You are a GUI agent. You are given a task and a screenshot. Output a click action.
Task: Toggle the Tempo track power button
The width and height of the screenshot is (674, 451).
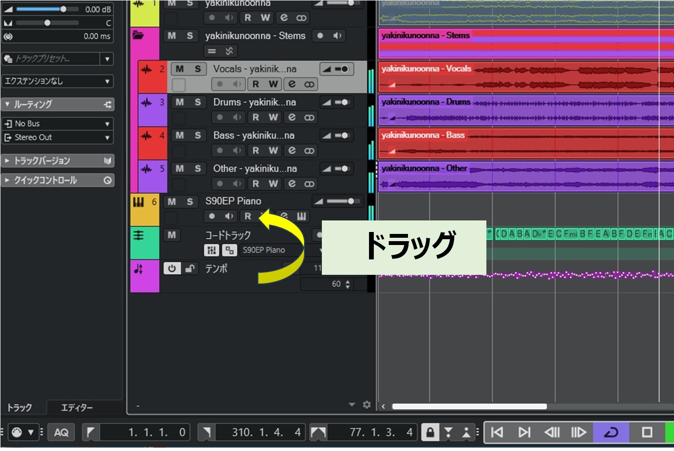point(172,269)
